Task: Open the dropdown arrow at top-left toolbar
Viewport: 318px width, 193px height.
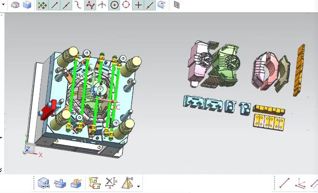Action: pos(3,5)
